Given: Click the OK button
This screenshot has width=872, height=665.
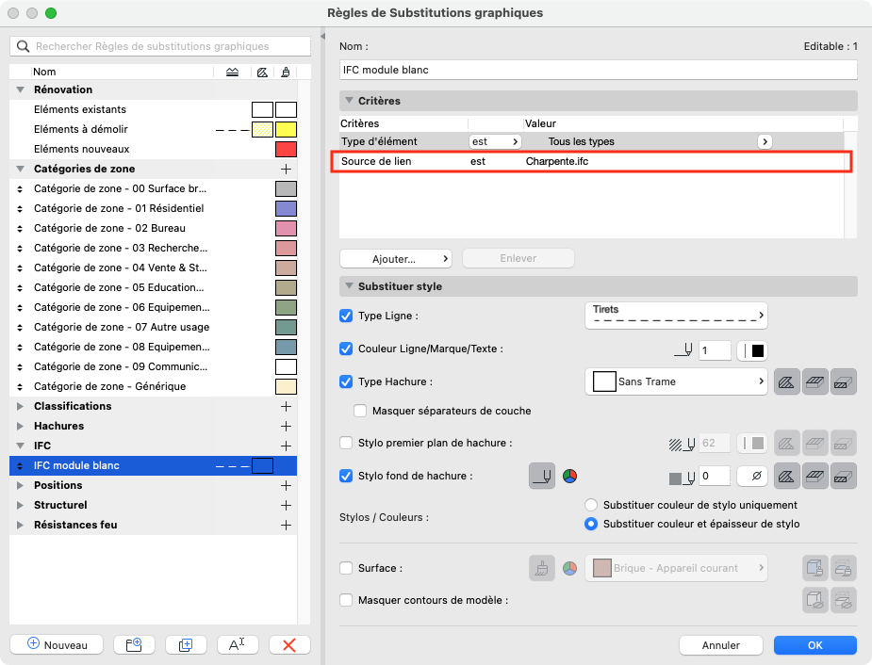Looking at the screenshot, I should coord(814,645).
